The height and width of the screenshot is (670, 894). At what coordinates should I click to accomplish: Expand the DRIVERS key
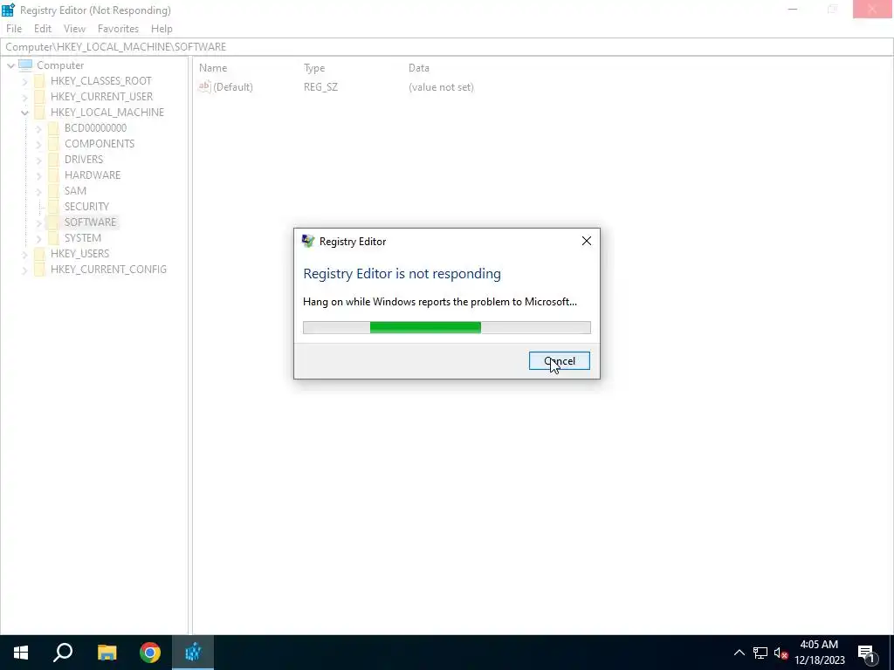[x=38, y=160]
